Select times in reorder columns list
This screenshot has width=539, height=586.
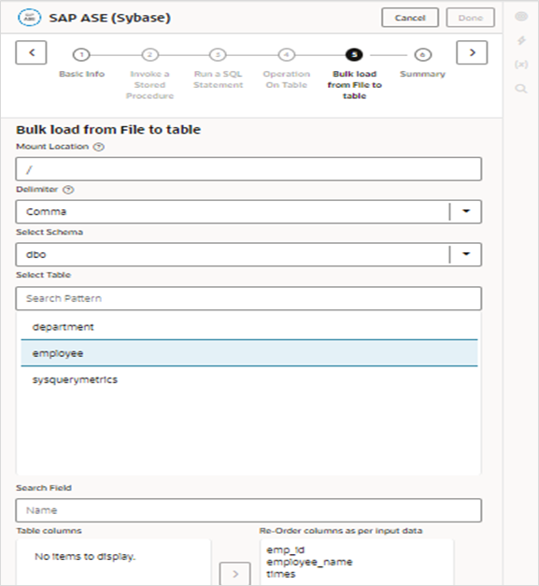coord(281,574)
